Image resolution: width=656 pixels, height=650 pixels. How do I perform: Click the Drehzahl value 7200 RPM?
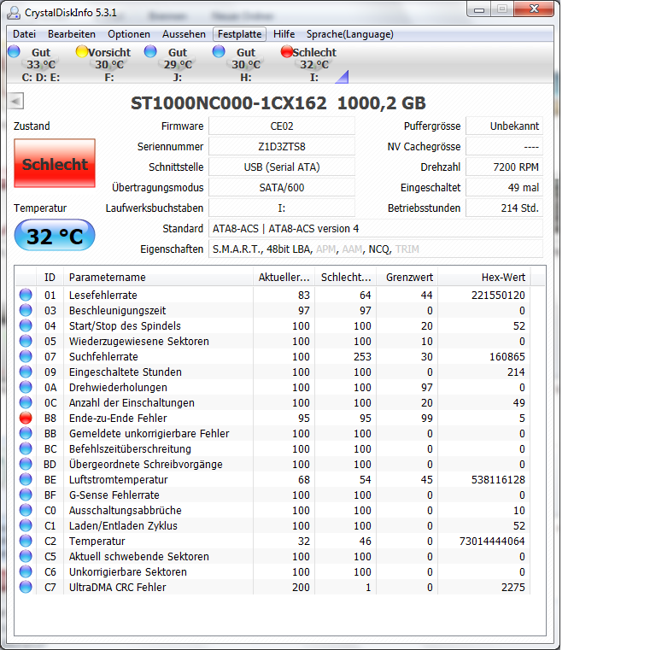[504, 167]
